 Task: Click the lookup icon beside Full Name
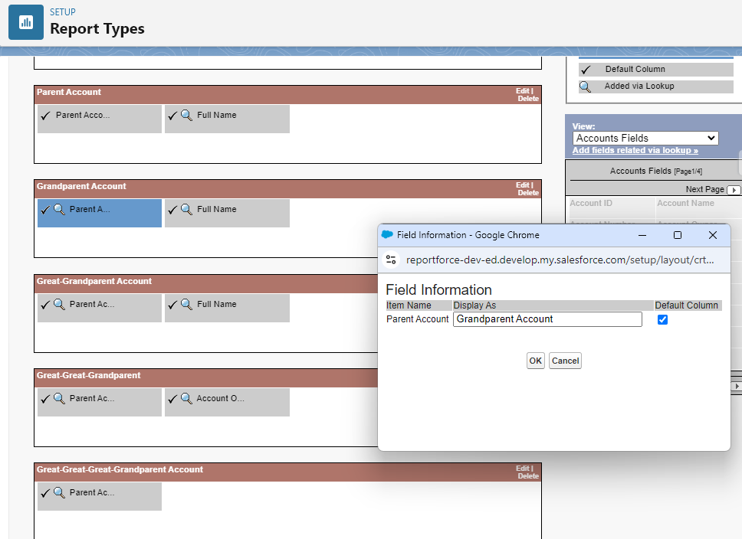185,114
